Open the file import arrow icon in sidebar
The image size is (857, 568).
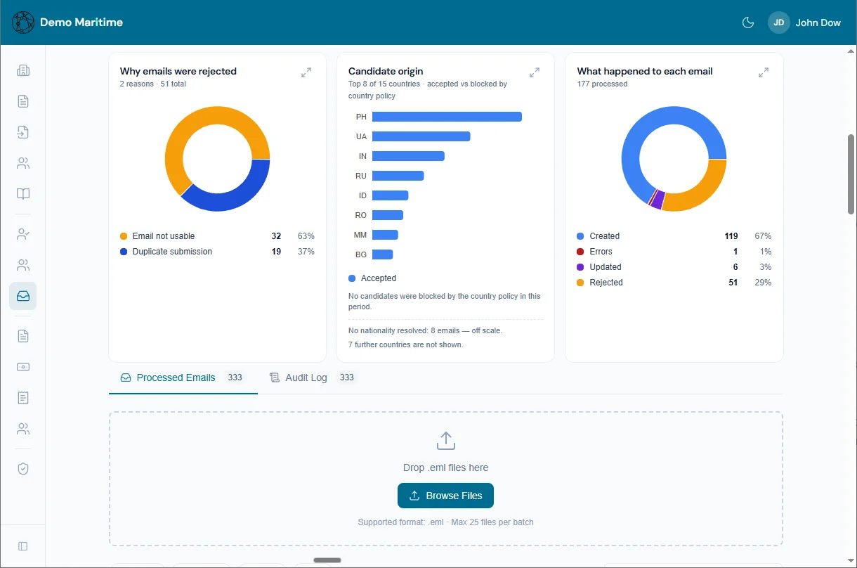pos(23,132)
